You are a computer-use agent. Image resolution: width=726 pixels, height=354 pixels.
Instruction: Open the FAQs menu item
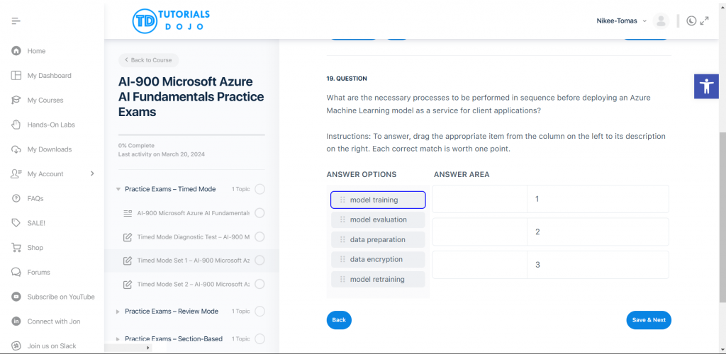pyautogui.click(x=35, y=198)
